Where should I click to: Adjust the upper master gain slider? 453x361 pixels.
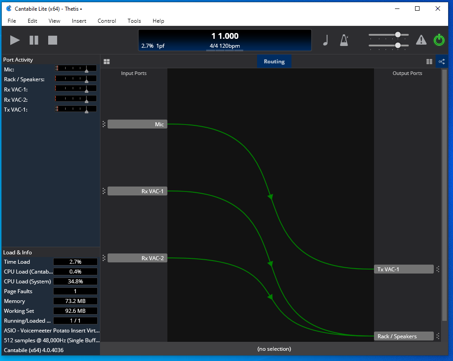click(x=397, y=35)
